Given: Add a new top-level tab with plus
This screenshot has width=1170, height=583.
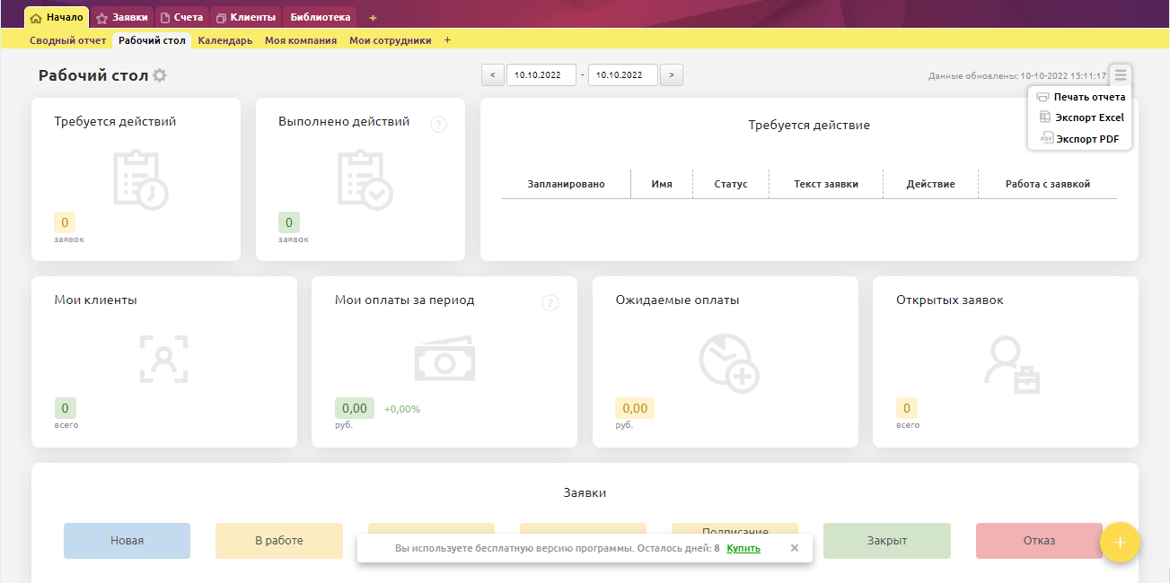Looking at the screenshot, I should [x=374, y=18].
